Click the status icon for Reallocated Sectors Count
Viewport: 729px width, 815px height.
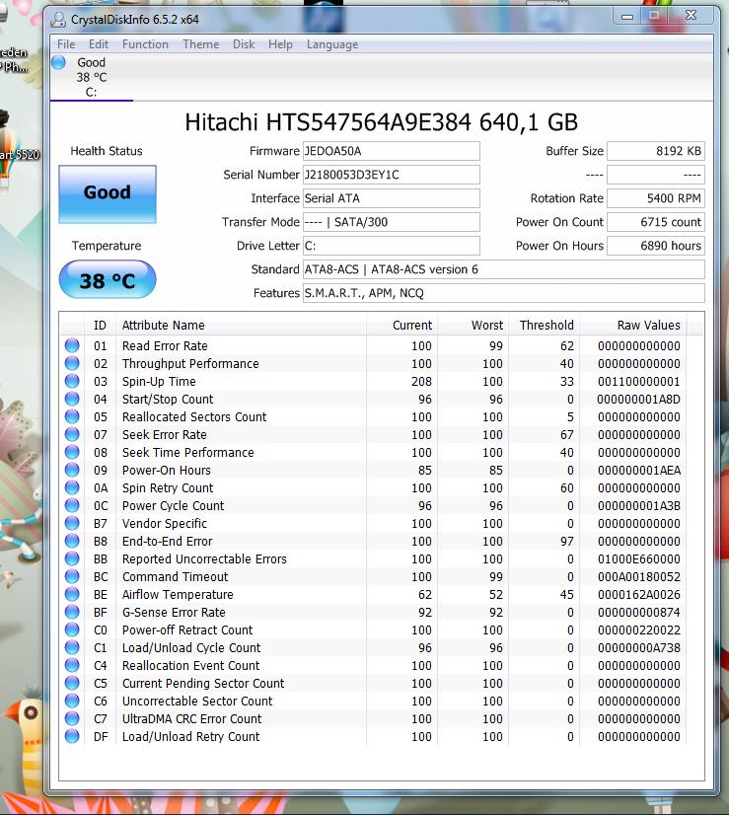pos(72,417)
